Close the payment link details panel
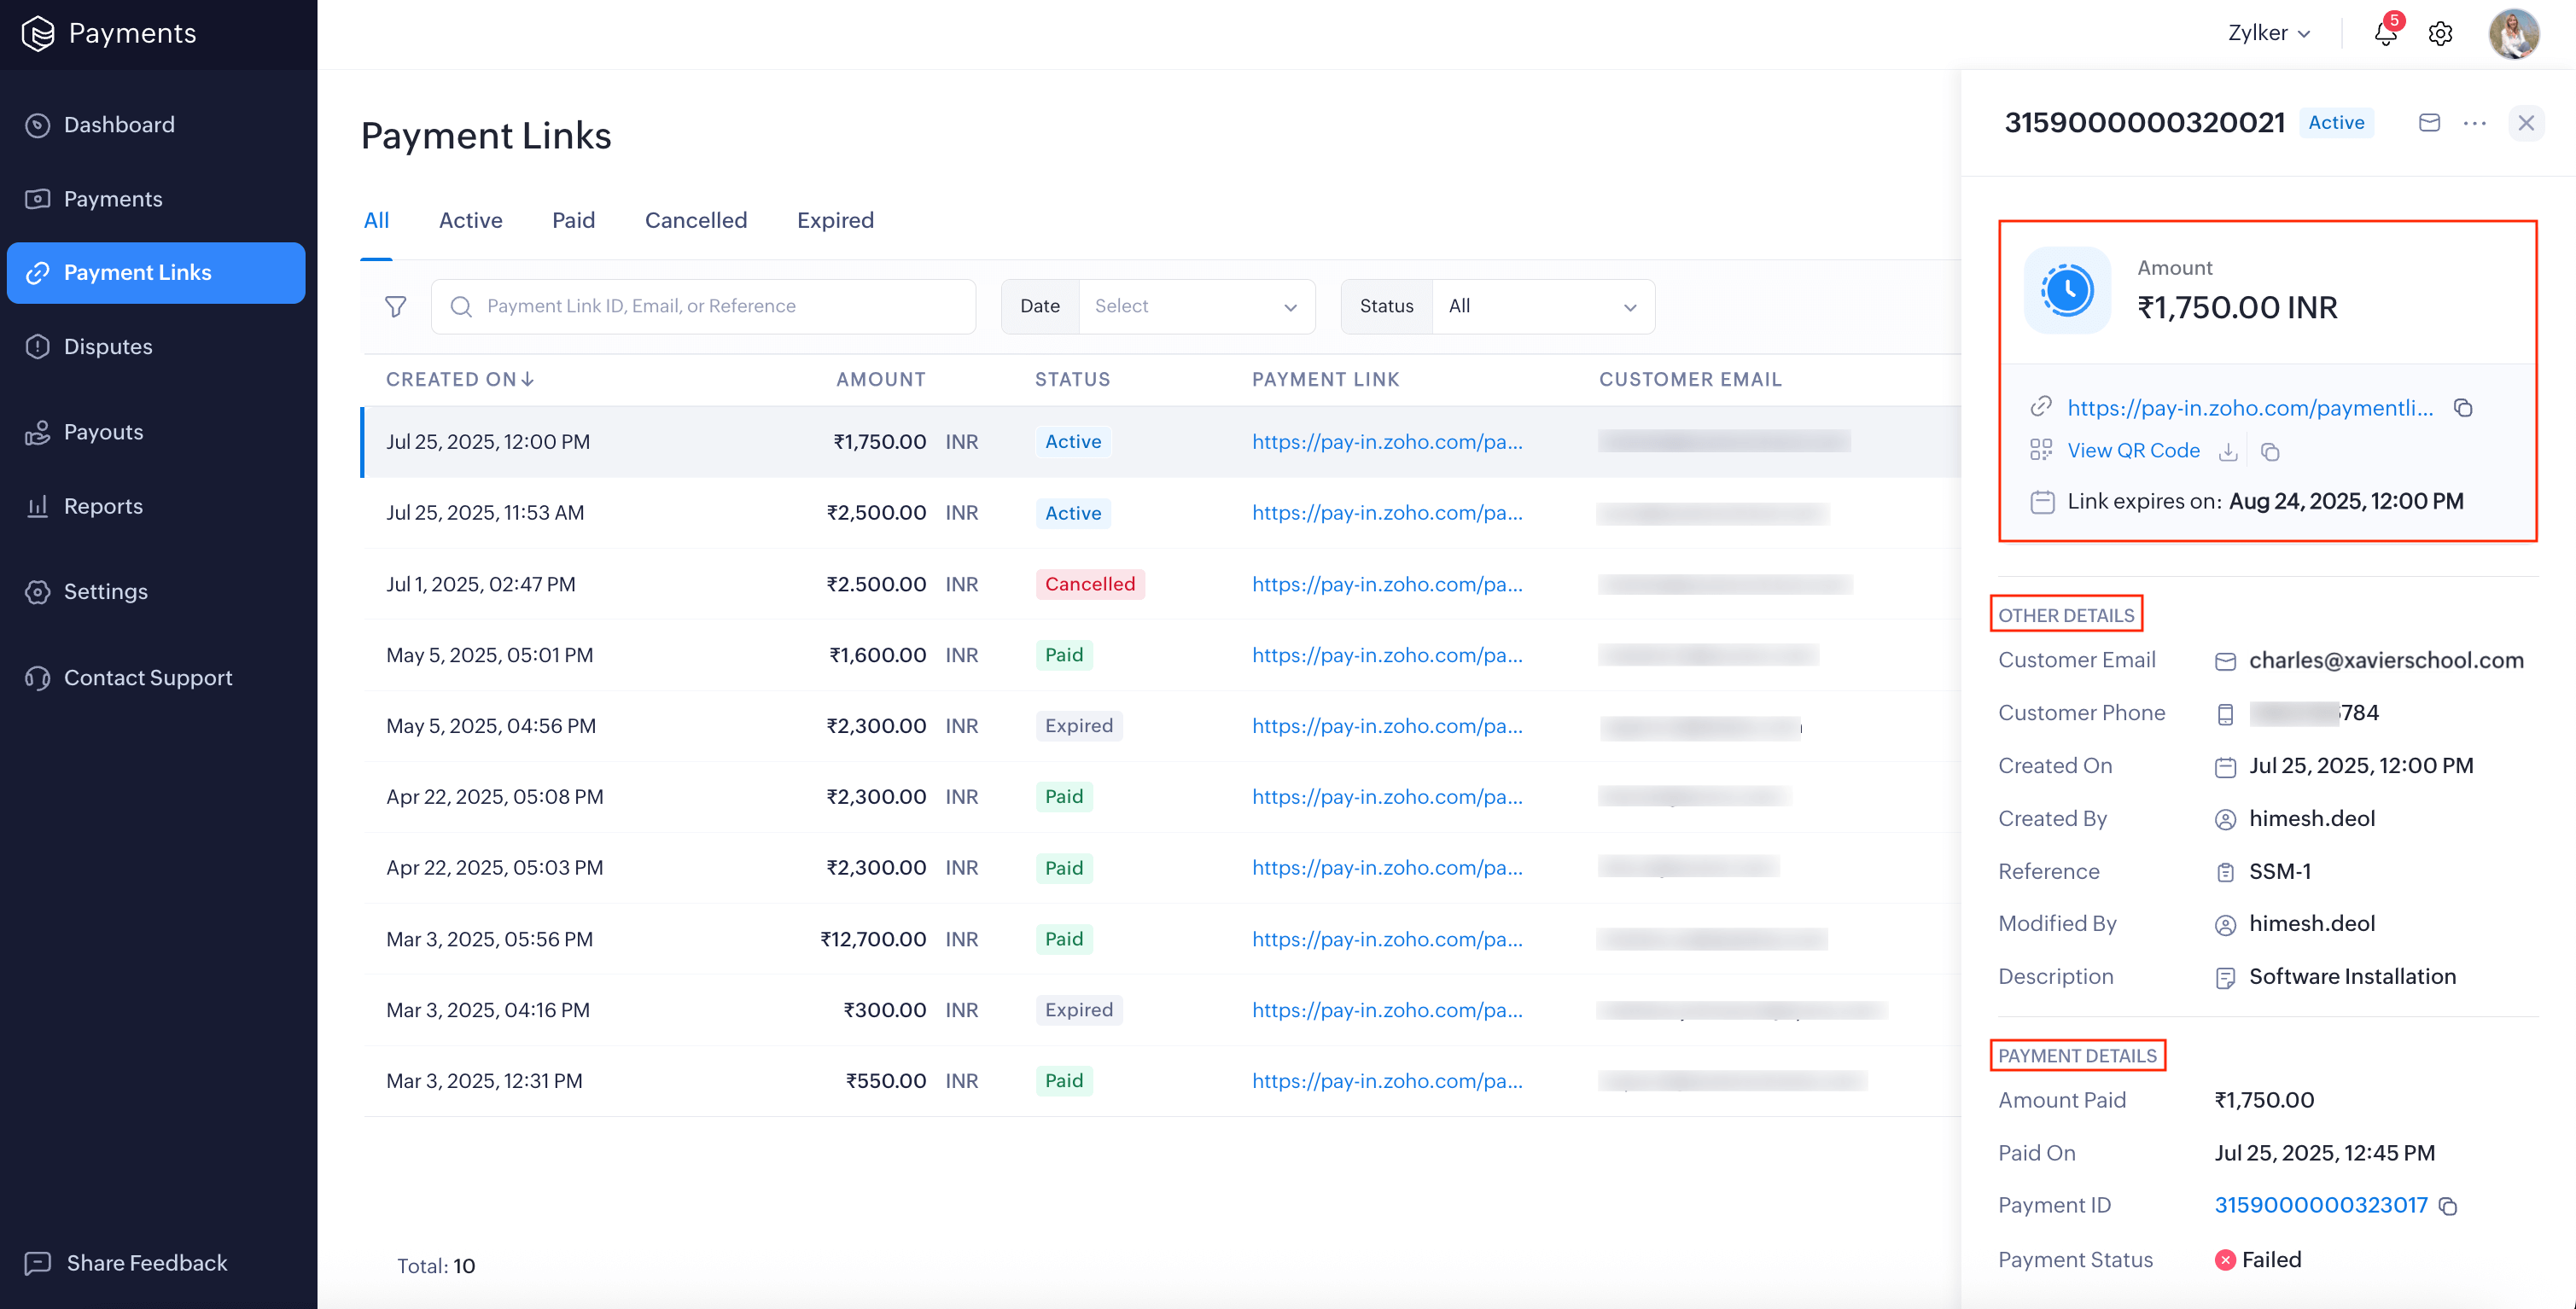 (x=2526, y=123)
